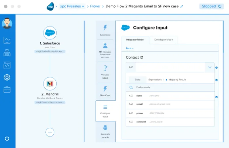
Task: Select the comment property row
Action: pyautogui.click(x=170, y=122)
